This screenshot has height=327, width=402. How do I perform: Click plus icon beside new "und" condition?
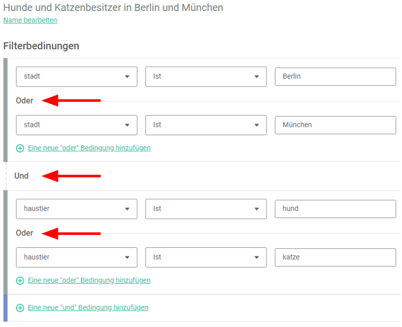click(20, 308)
